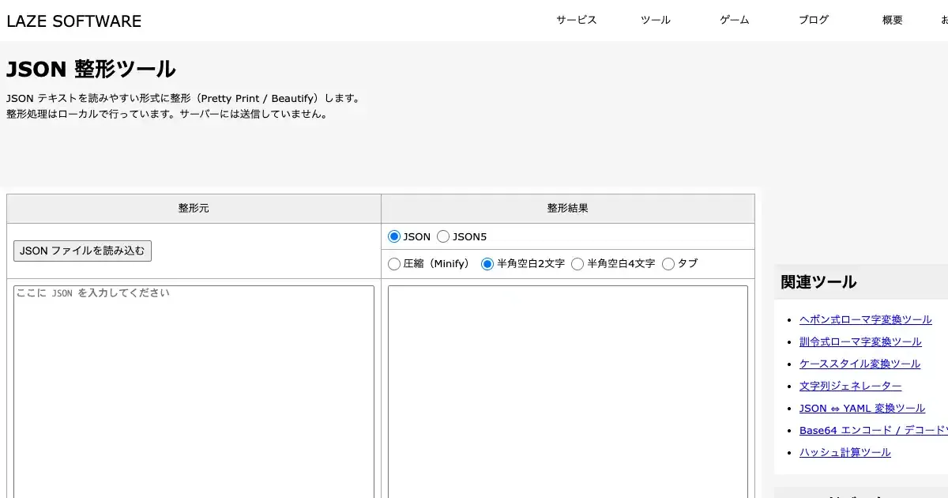Screen dimensions: 948x498
Task: Select the JSON output format radio
Action: (395, 236)
